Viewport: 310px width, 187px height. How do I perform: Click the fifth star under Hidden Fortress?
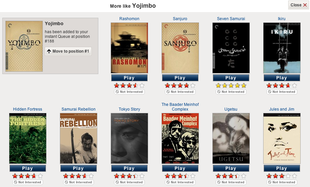[40, 176]
